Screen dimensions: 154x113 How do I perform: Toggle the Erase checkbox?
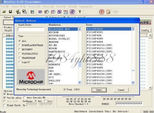click(5, 94)
